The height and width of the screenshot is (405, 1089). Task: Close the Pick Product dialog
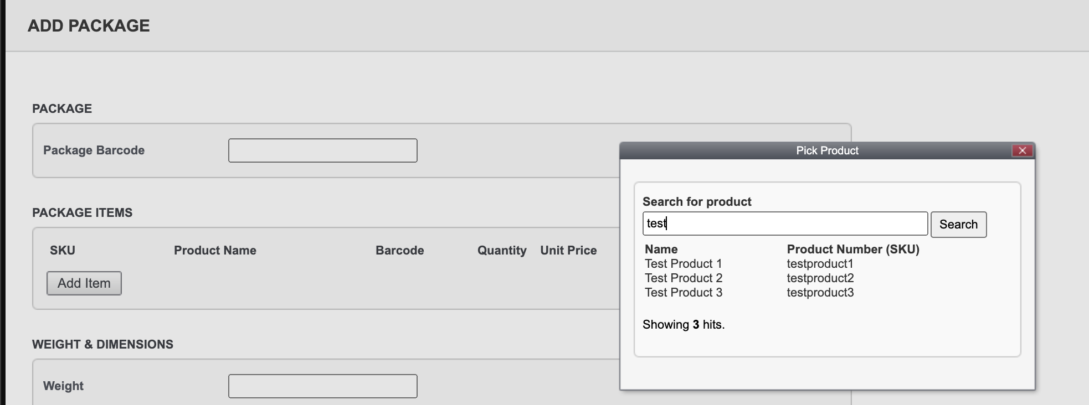pyautogui.click(x=1022, y=150)
